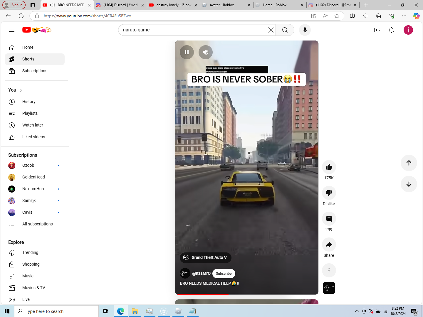Viewport: 423px width, 317px height.
Task: Show All subscriptions
Action: (35, 224)
